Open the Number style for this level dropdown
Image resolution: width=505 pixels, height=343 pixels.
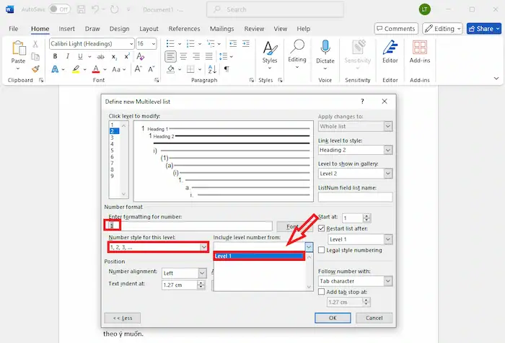click(204, 247)
